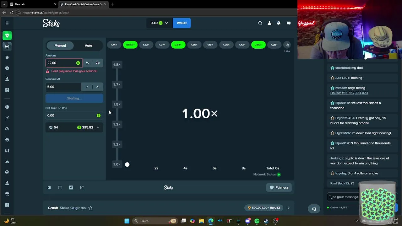Open browser tab list dropdown
Screen dimensions: 402x226
click(4, 4)
